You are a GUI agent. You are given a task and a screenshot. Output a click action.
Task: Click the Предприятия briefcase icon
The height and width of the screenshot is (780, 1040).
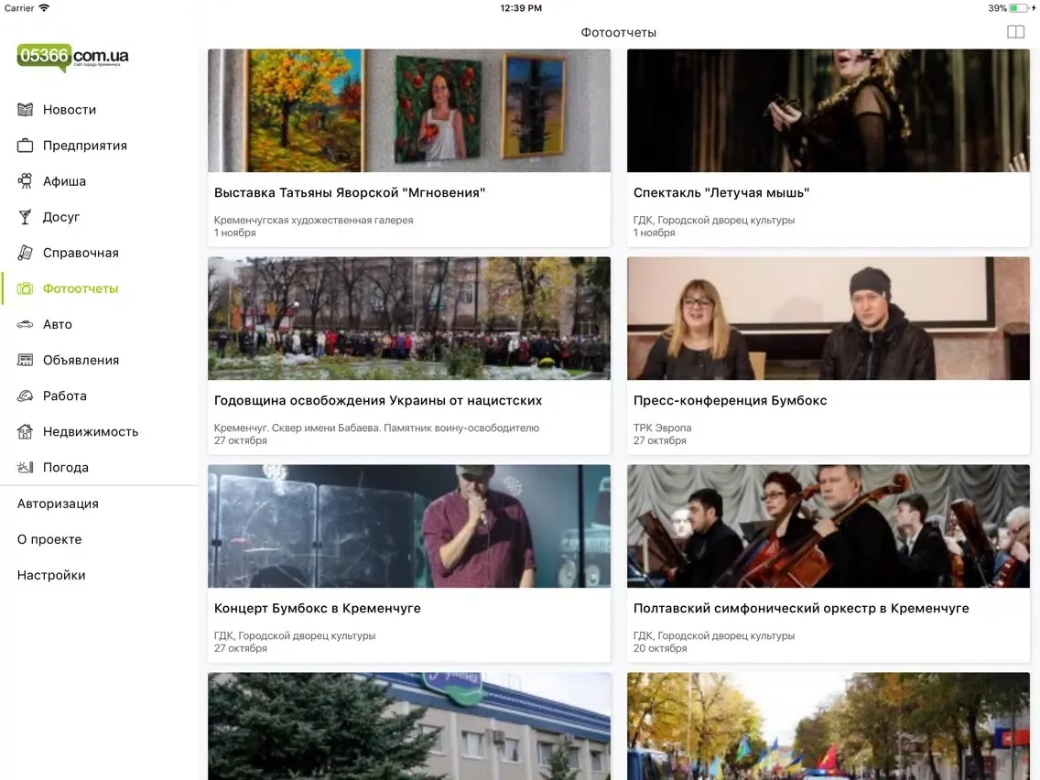pos(26,146)
